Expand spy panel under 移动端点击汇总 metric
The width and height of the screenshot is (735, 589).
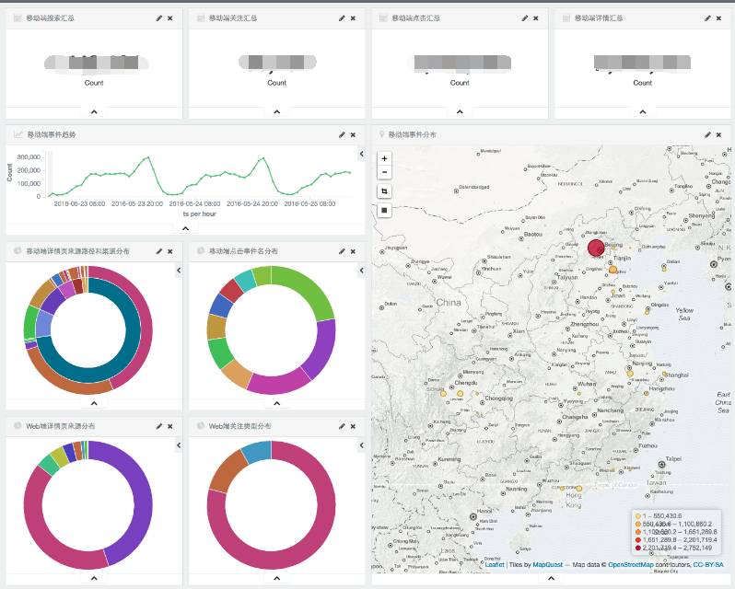[460, 112]
